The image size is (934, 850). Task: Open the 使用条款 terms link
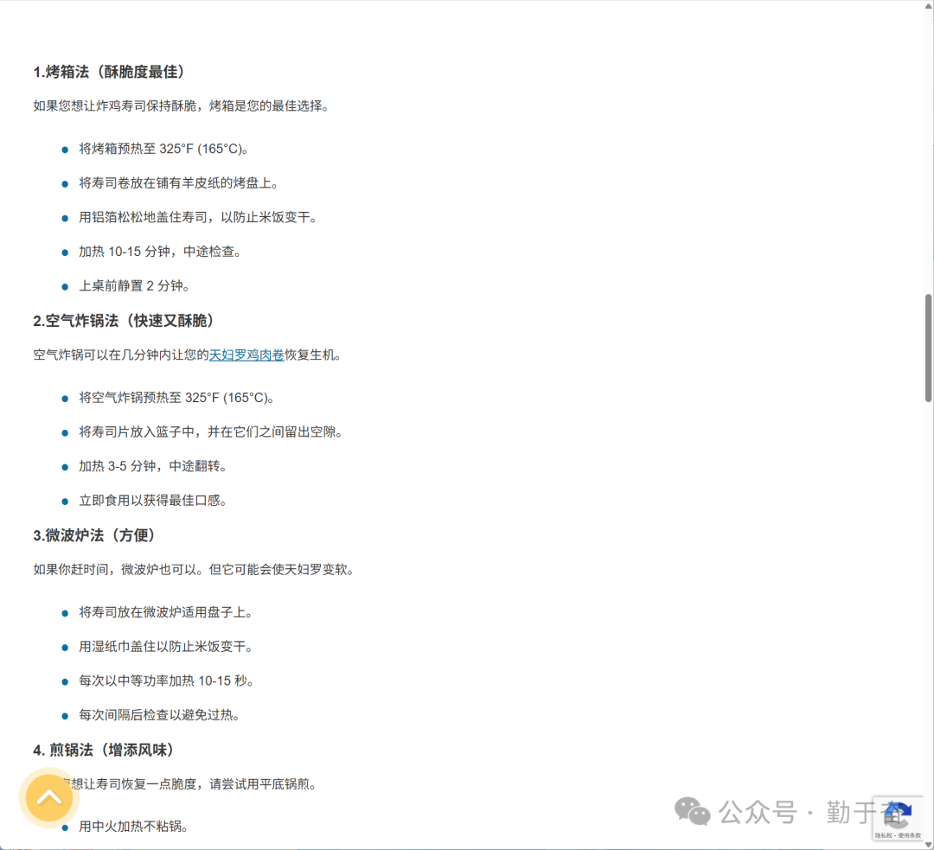(x=909, y=835)
